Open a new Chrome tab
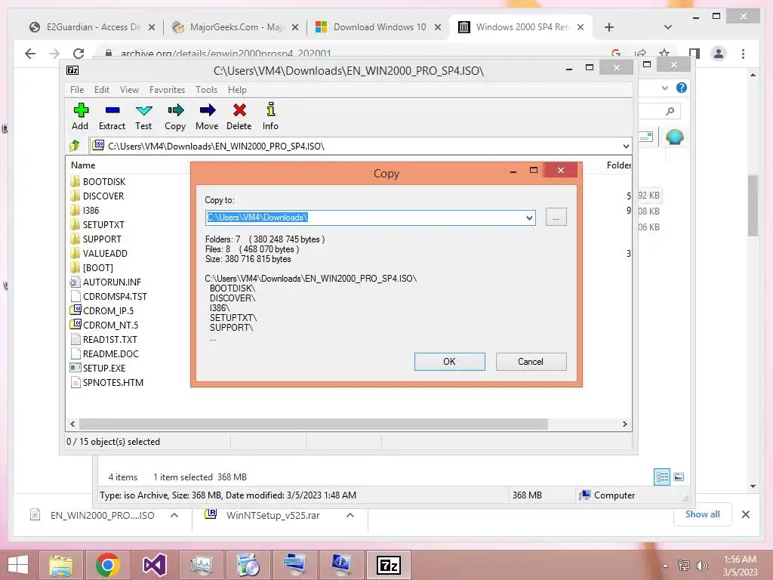773x580 pixels. [x=609, y=27]
